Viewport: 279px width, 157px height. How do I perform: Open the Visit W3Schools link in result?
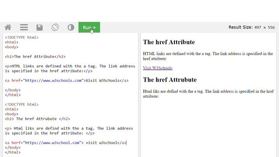coord(158,68)
